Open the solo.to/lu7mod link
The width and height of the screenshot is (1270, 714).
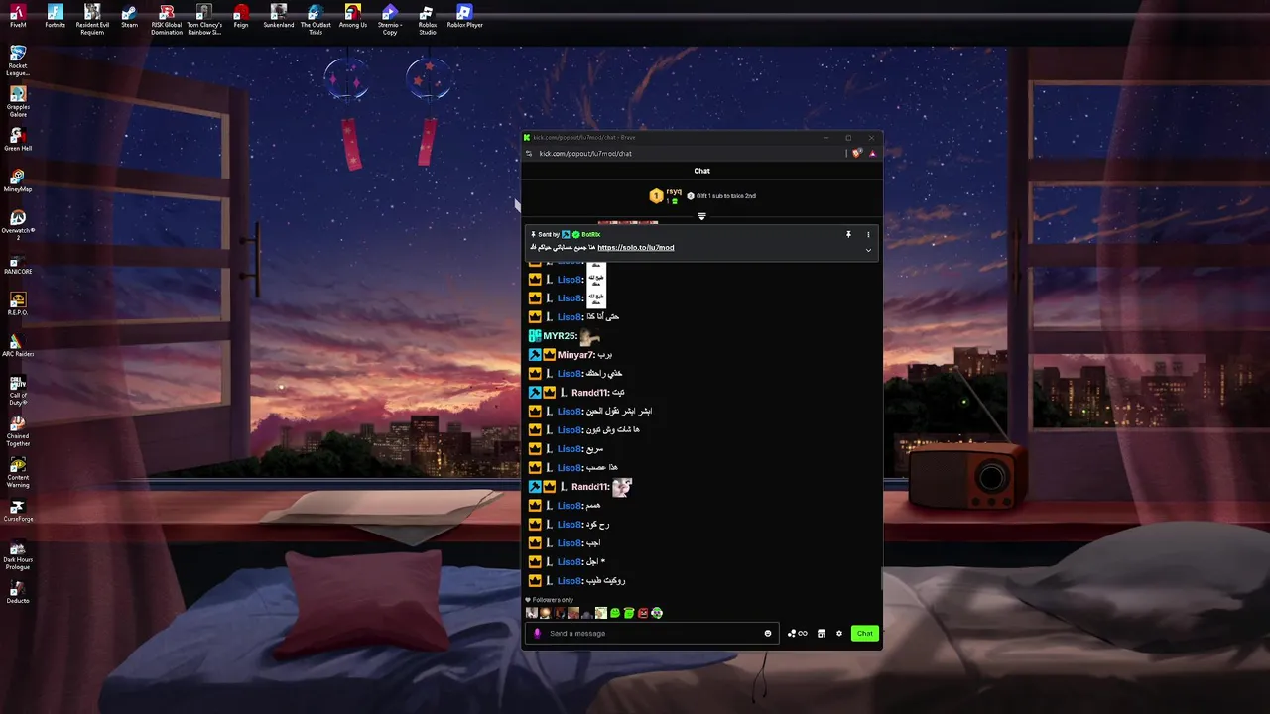coord(636,247)
